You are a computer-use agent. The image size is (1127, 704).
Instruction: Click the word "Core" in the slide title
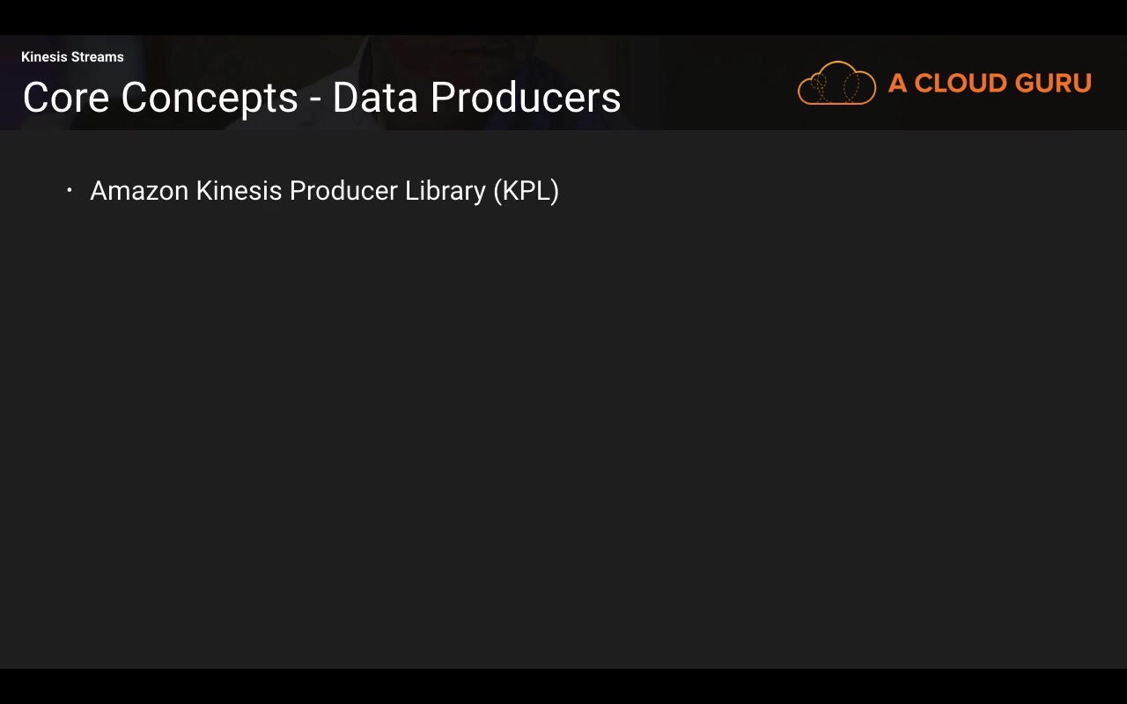coord(66,98)
